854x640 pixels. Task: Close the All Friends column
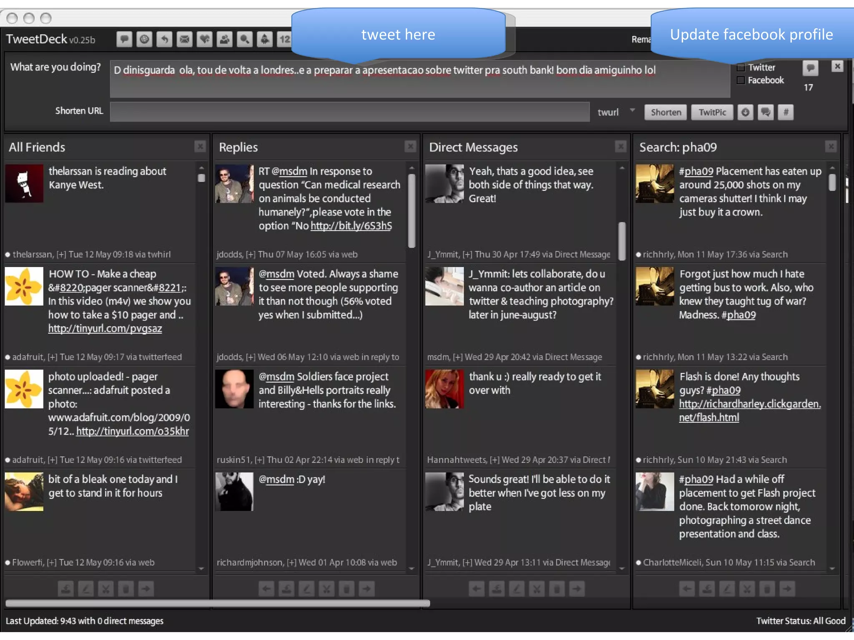pos(200,147)
